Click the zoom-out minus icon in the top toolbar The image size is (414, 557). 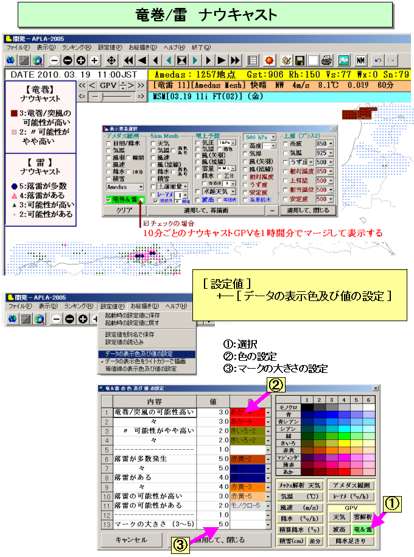[x=55, y=60]
